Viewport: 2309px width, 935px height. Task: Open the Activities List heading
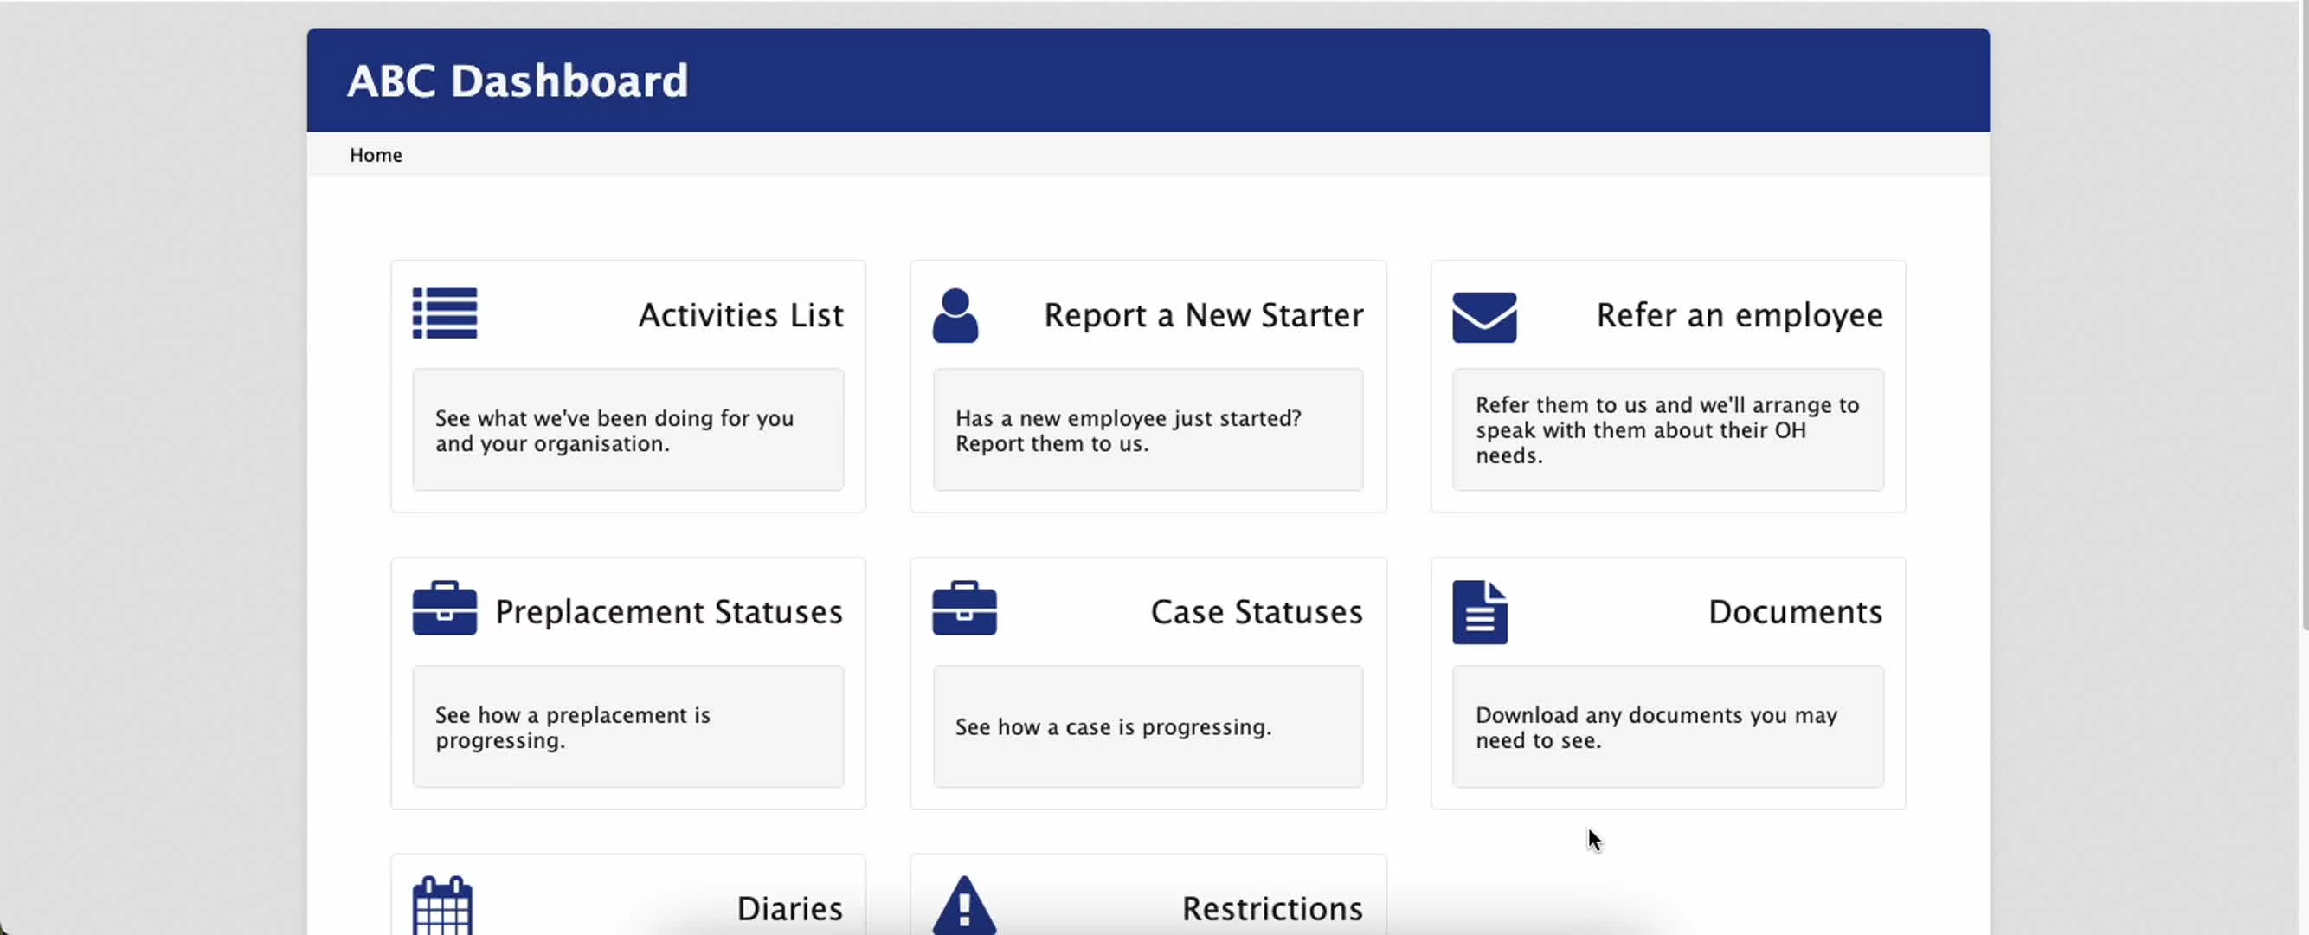pyautogui.click(x=741, y=315)
